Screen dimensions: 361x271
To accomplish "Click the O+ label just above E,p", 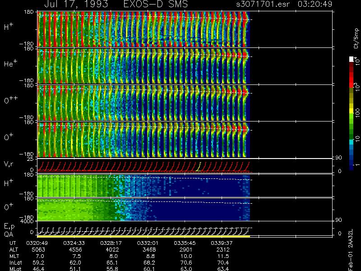I will (x=9, y=207).
